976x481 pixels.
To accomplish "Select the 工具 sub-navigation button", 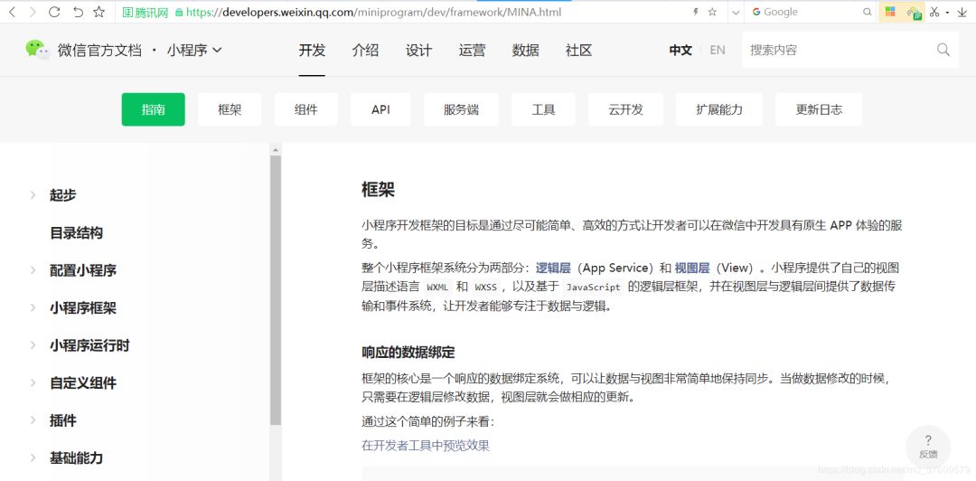I will [543, 109].
